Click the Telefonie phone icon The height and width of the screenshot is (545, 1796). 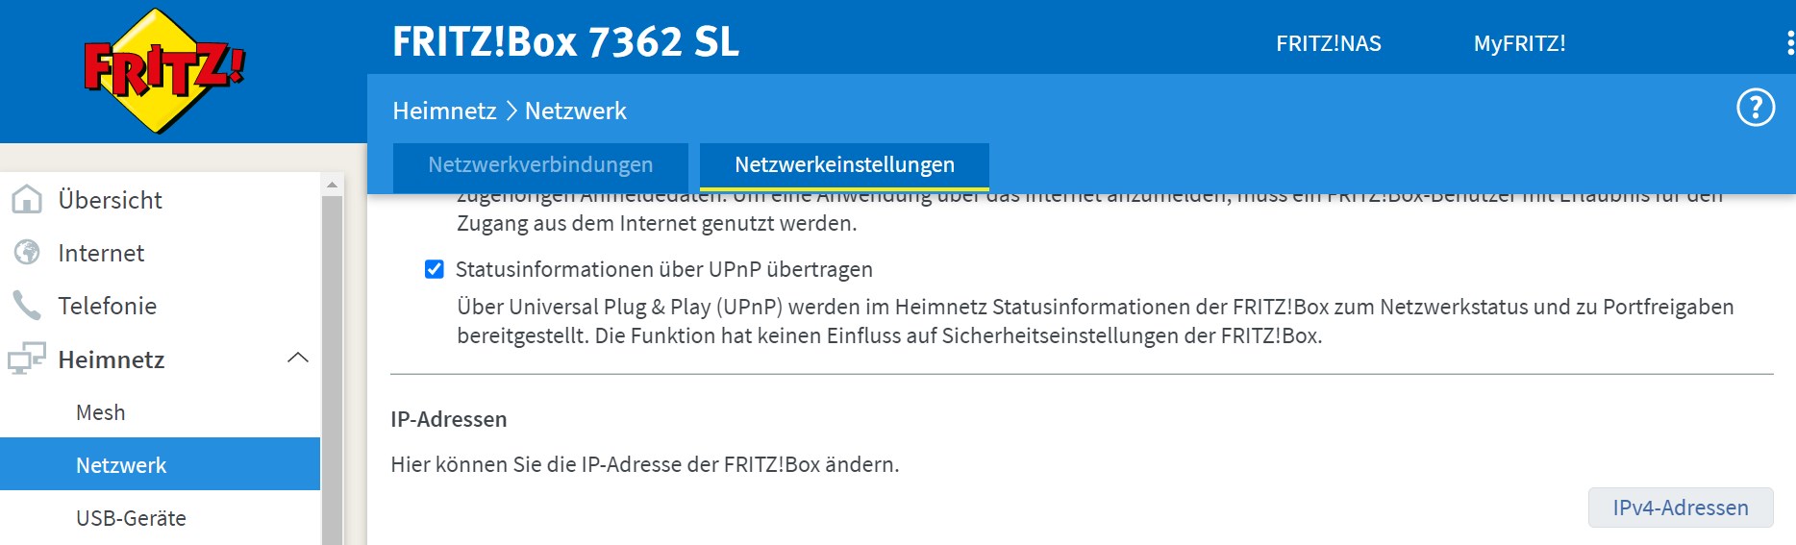click(27, 306)
